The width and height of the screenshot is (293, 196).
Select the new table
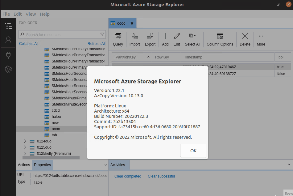tap(55, 123)
